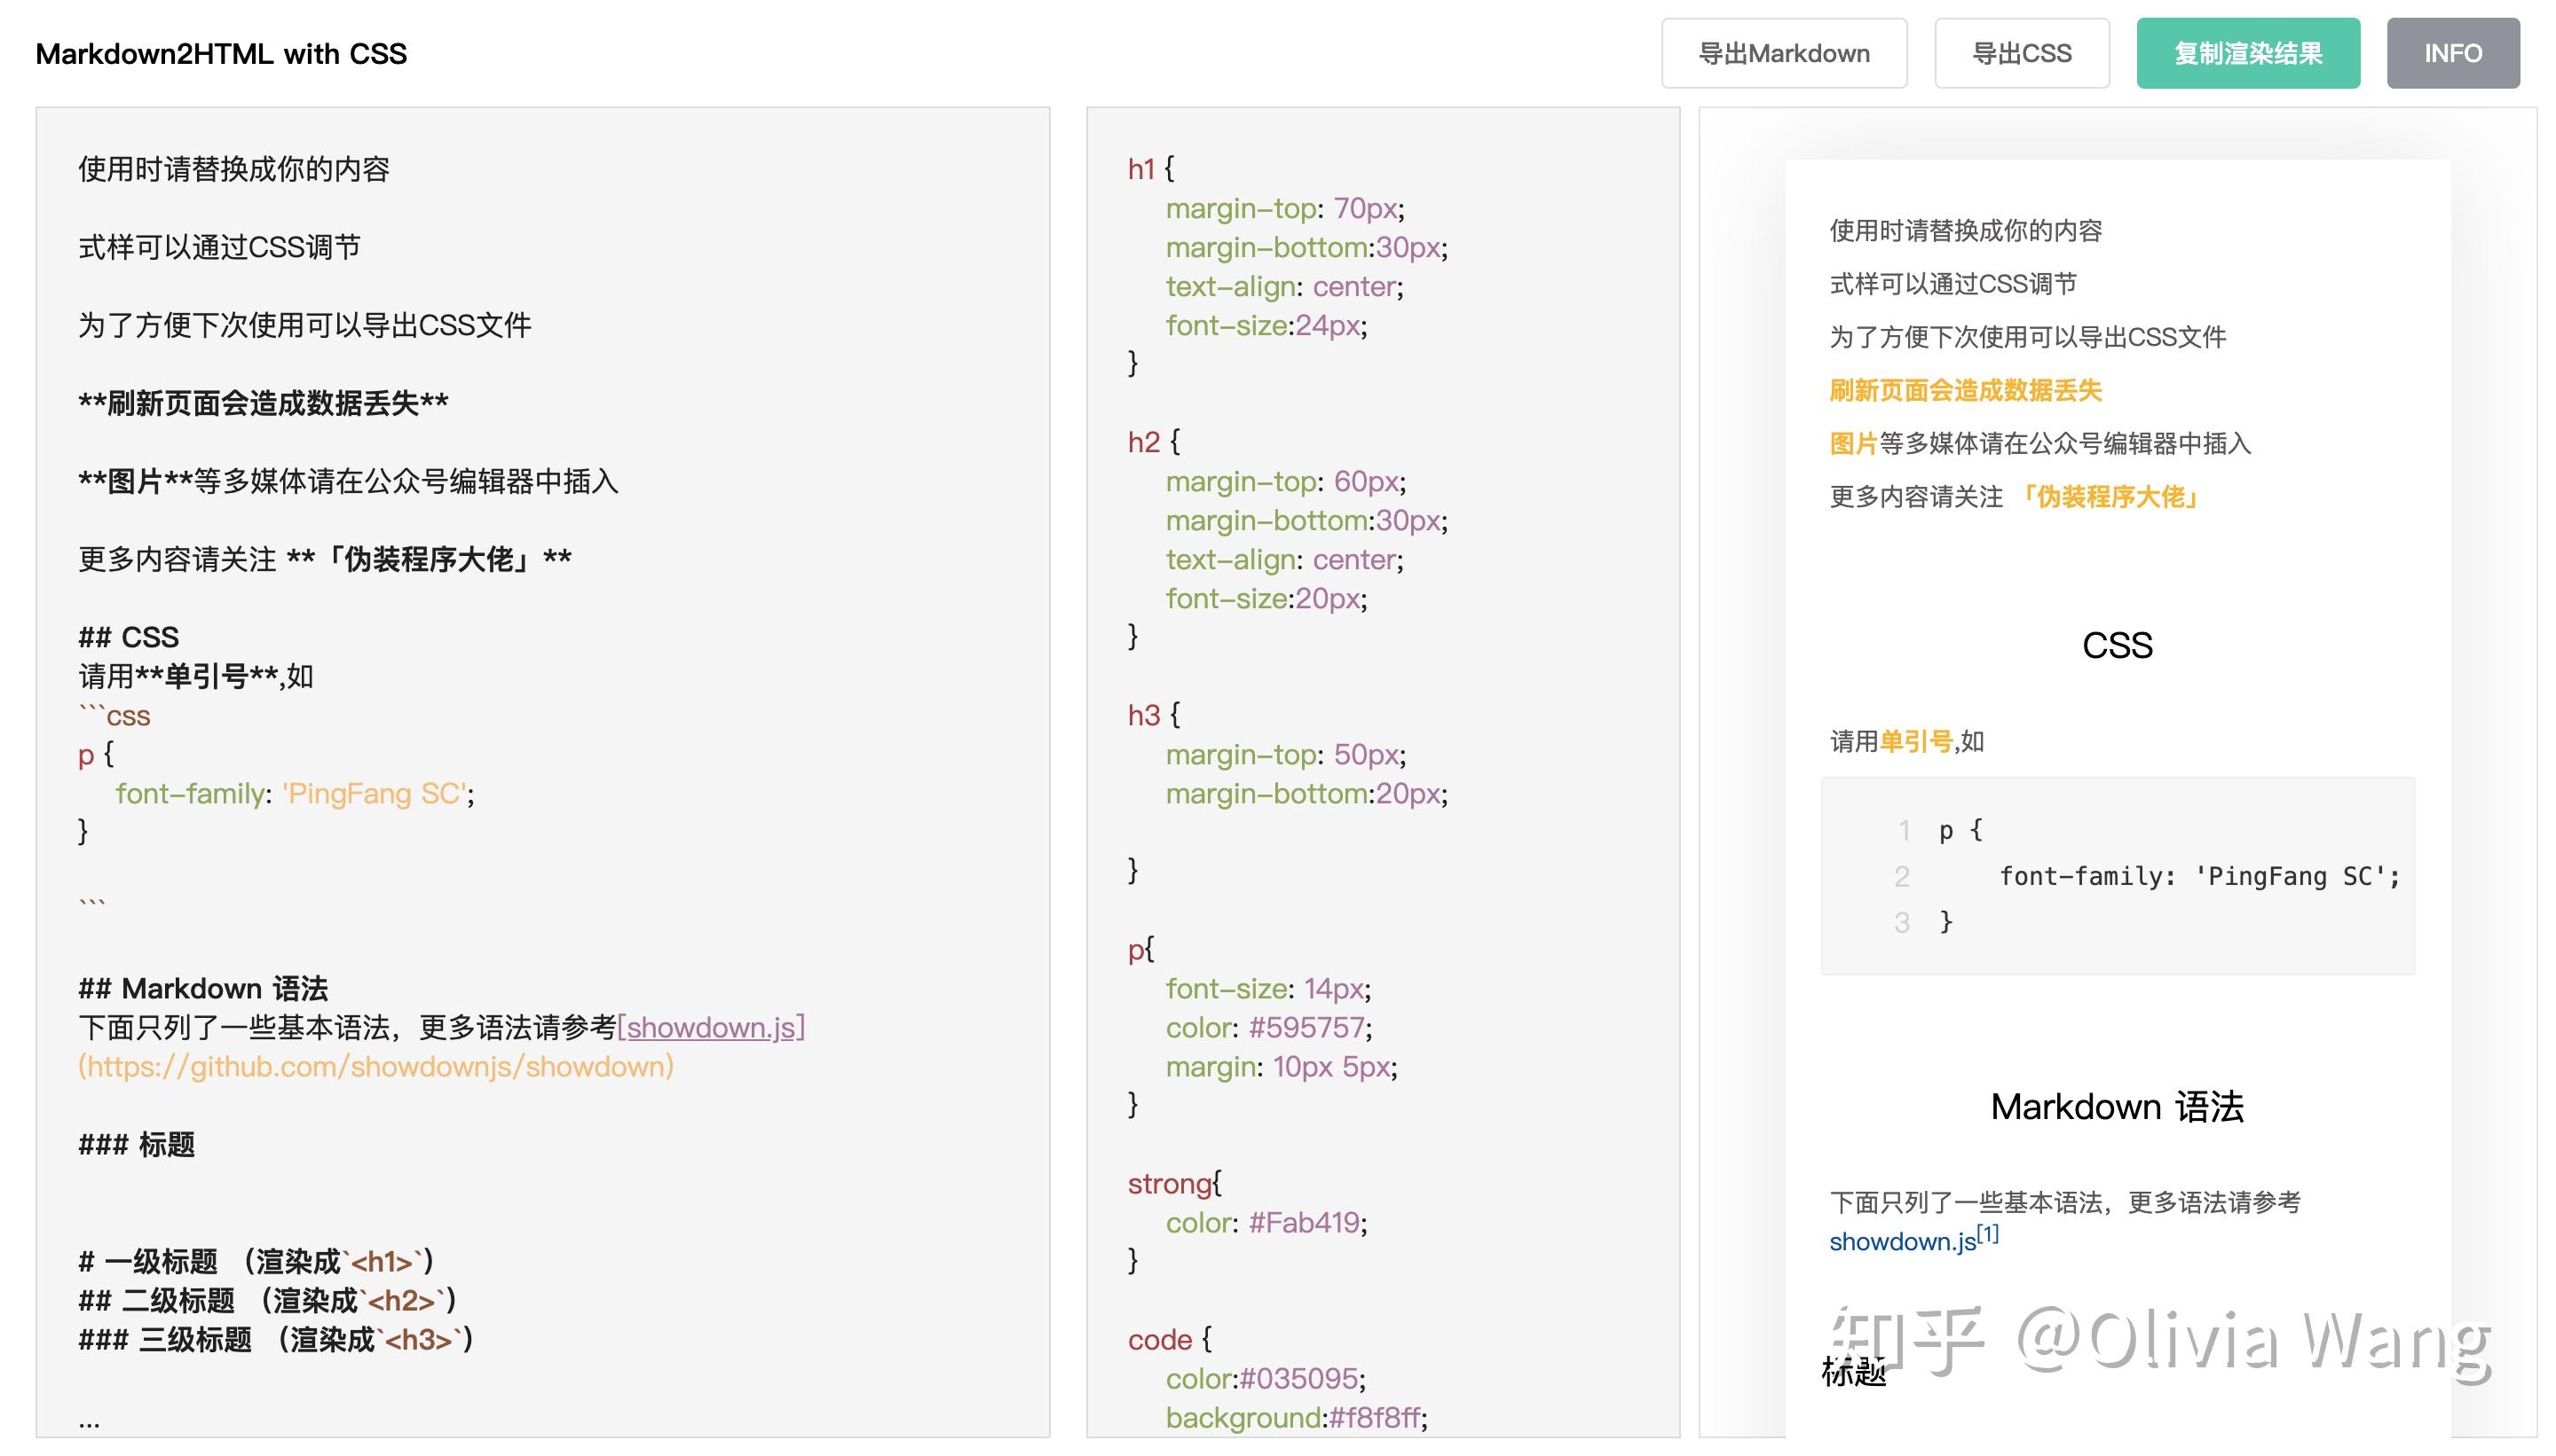Click the h1 selector in CSS editor

click(1141, 169)
